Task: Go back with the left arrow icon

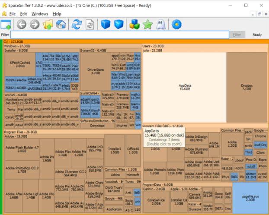Action: coord(22,25)
